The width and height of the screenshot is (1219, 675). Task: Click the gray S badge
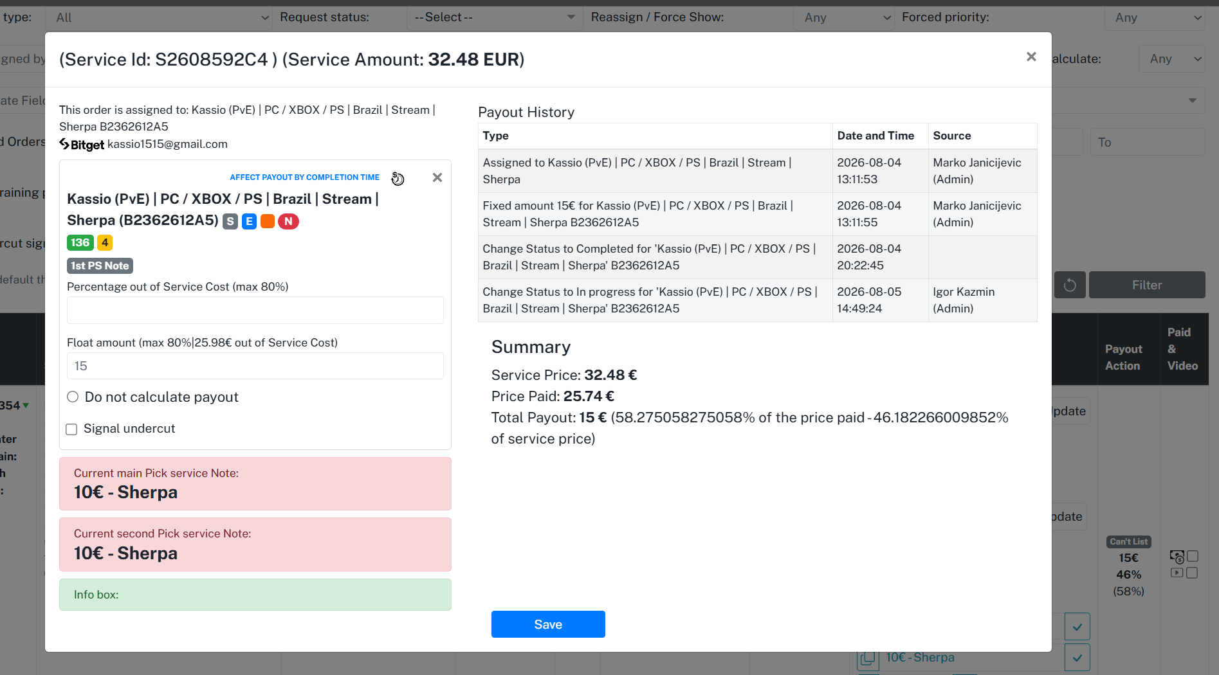tap(230, 221)
